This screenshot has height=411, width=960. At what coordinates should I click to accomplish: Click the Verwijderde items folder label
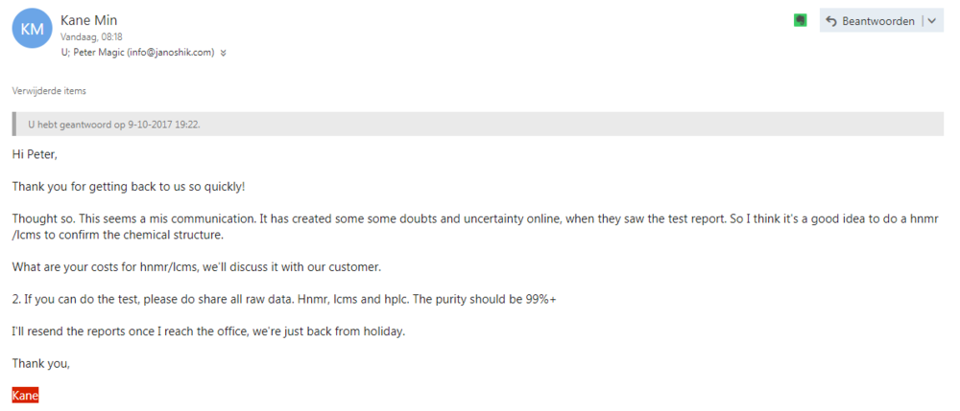(x=49, y=91)
